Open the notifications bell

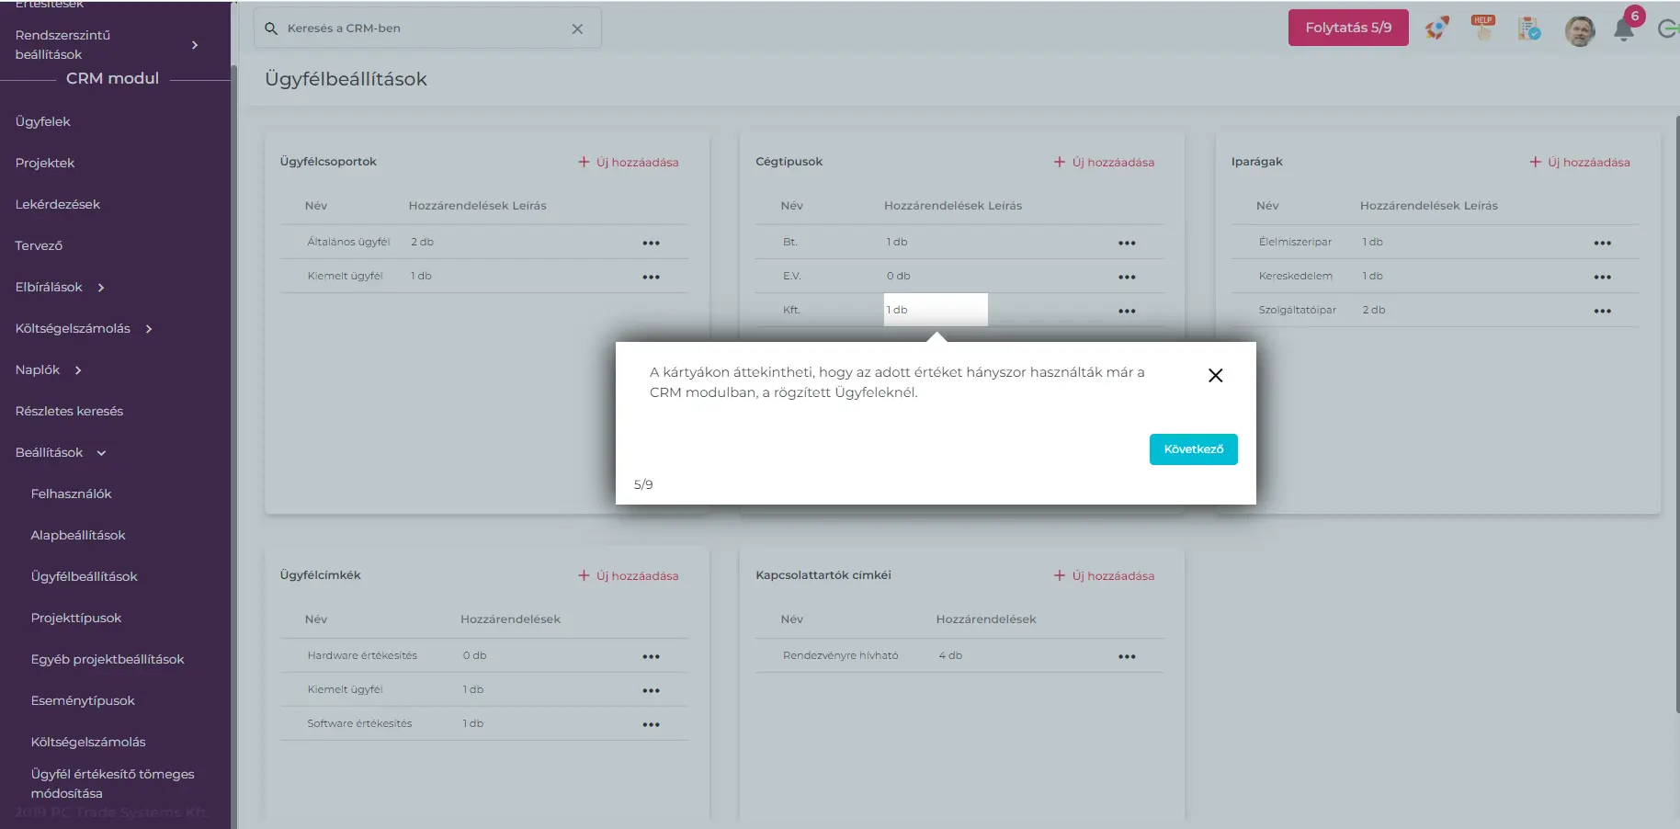[x=1624, y=30]
